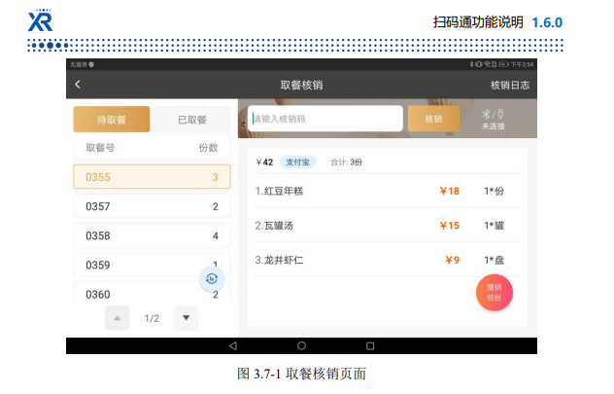Click the XR logo in document header
This screenshot has height=394, width=614.
(41, 20)
